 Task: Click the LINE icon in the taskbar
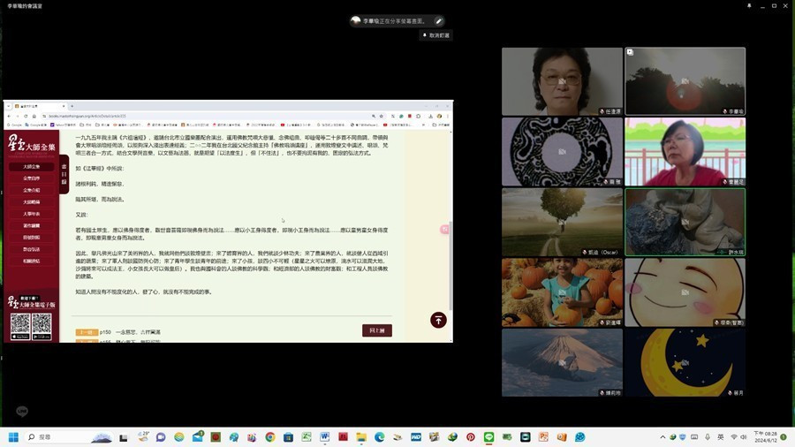point(488,437)
